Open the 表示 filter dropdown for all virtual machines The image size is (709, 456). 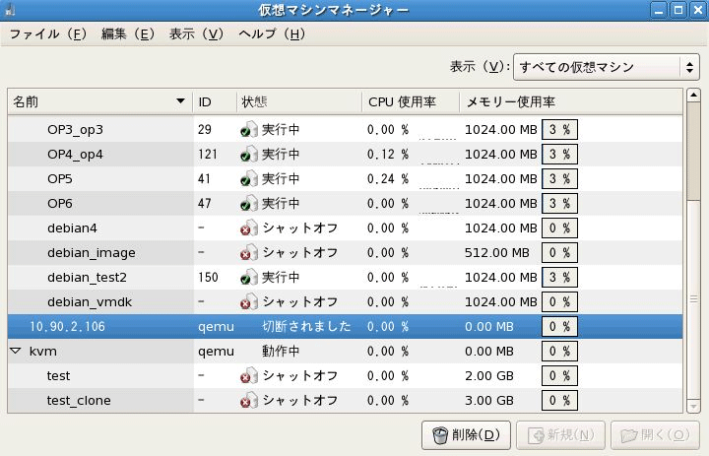coord(606,67)
